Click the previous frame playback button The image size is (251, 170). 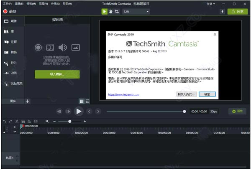coord(59,112)
